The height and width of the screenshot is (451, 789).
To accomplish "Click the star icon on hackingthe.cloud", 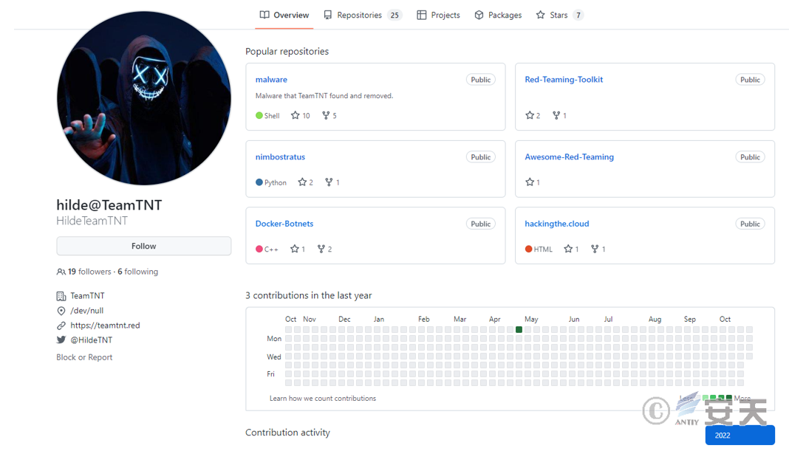I will click(568, 249).
